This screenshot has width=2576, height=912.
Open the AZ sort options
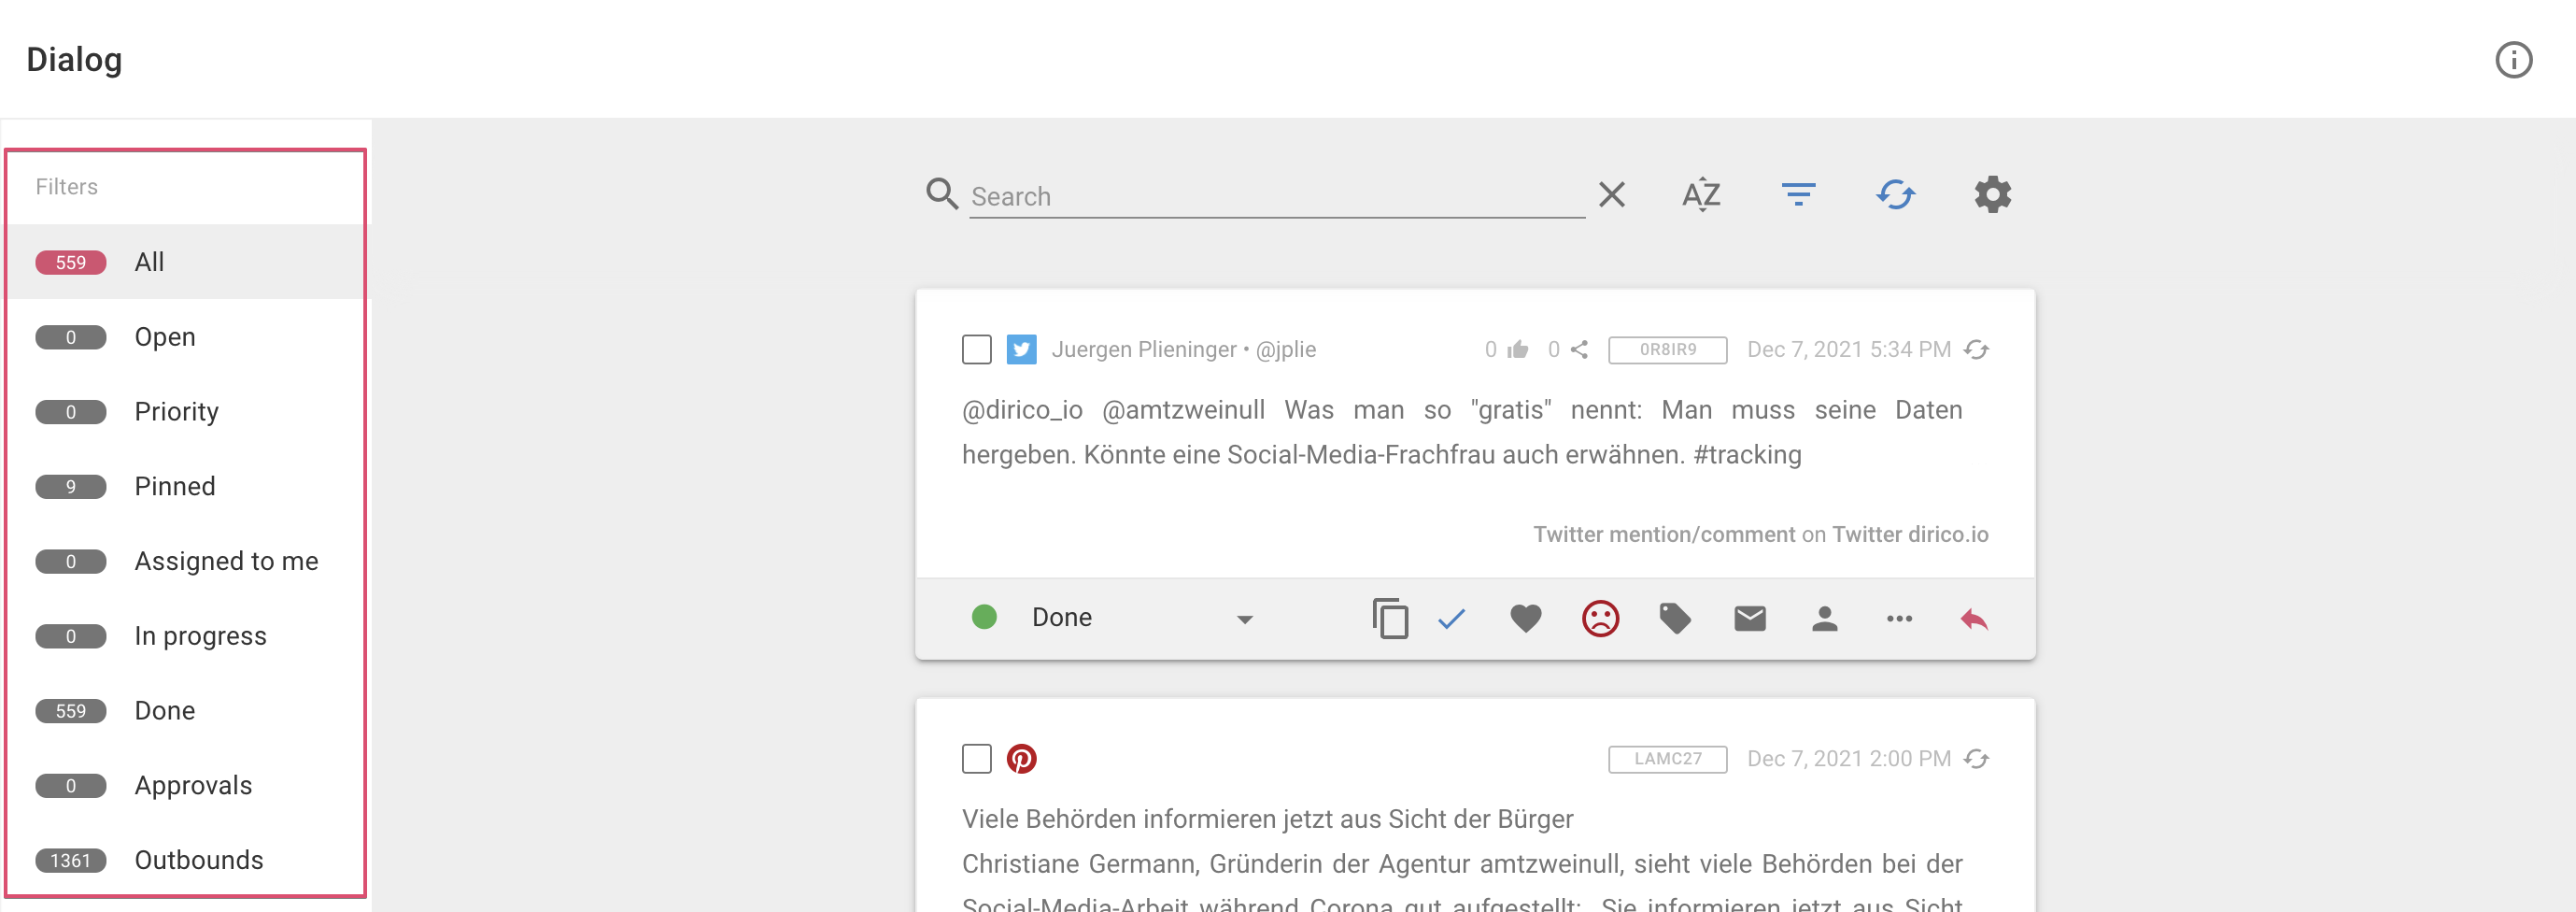pos(1701,194)
